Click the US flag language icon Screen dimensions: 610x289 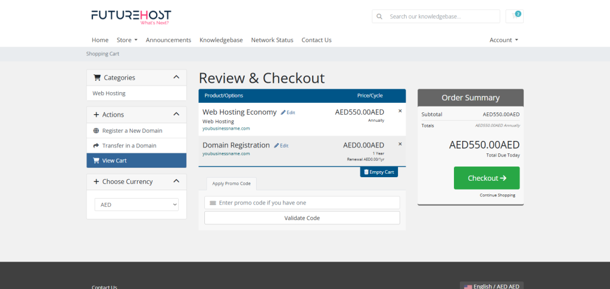pos(468,287)
